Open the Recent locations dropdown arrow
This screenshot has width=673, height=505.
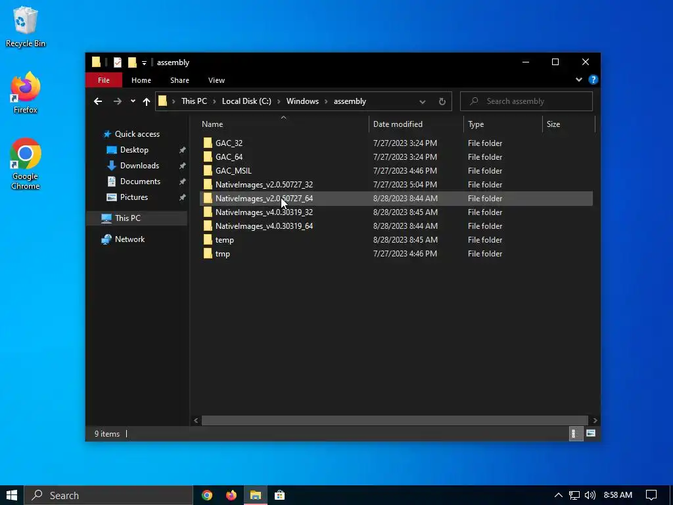click(x=133, y=101)
